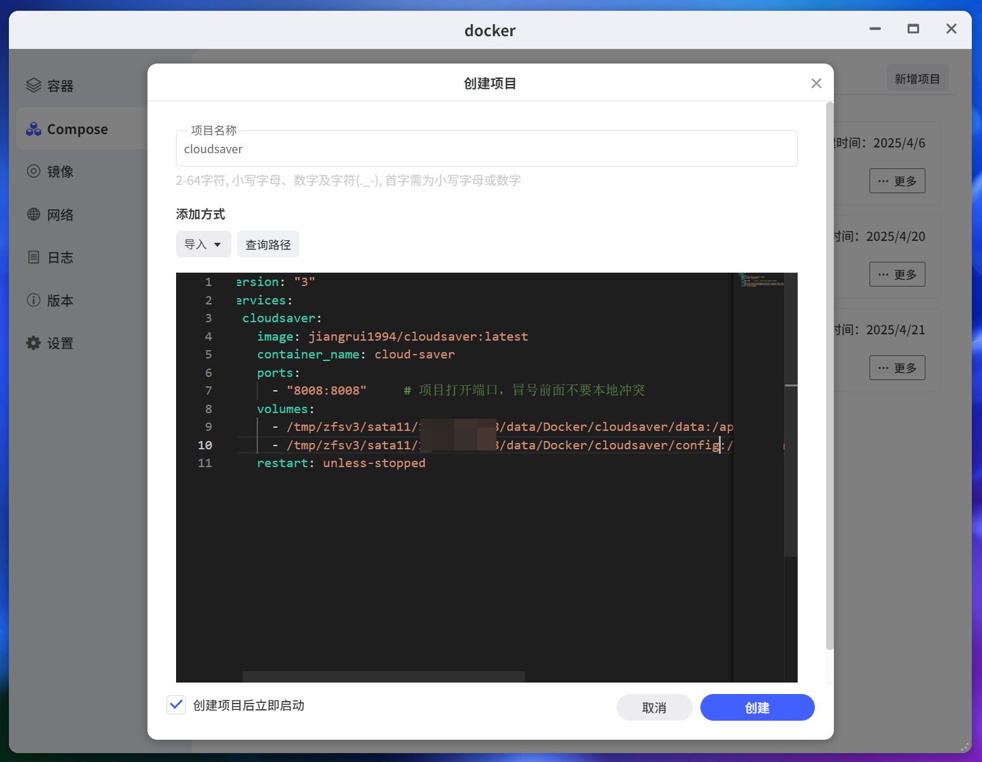Click the cloudsaver: service name line

282,318
